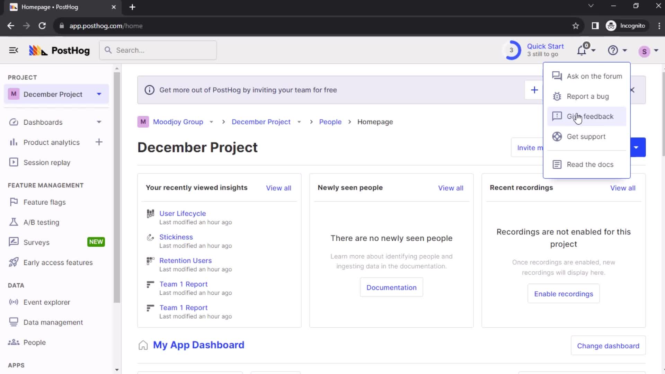Dismiss the invite team banner

coord(632,90)
